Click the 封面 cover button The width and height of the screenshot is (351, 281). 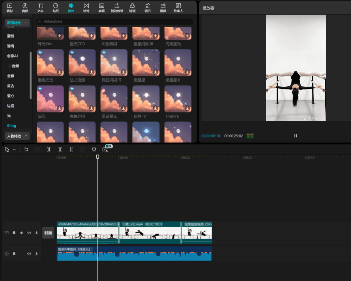point(48,233)
